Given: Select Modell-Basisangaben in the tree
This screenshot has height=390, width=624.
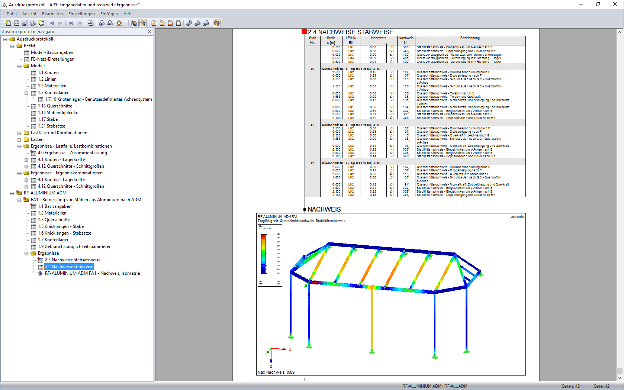Looking at the screenshot, I should coord(52,52).
